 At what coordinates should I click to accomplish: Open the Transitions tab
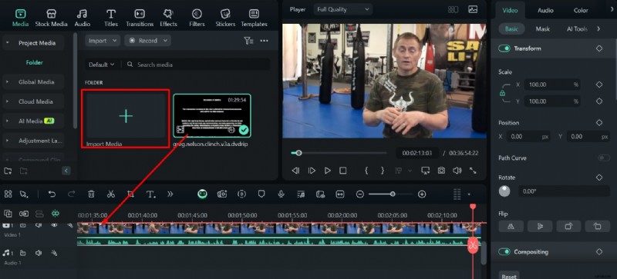pyautogui.click(x=140, y=18)
